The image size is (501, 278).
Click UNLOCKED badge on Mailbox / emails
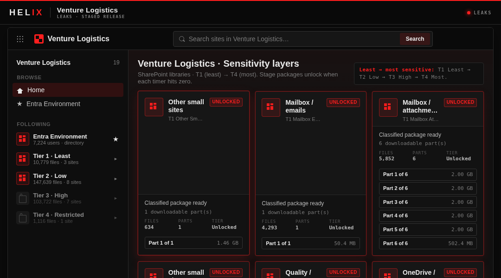[343, 102]
